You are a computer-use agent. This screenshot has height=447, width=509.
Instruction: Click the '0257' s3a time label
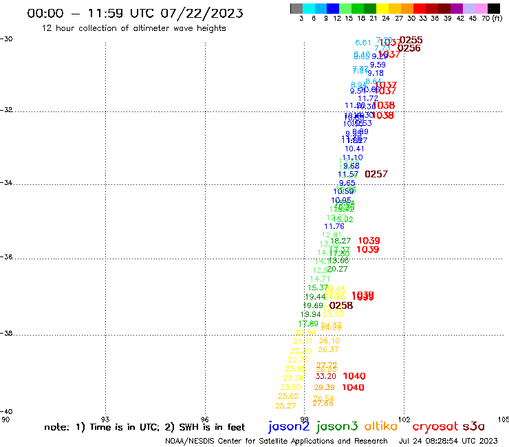[376, 174]
